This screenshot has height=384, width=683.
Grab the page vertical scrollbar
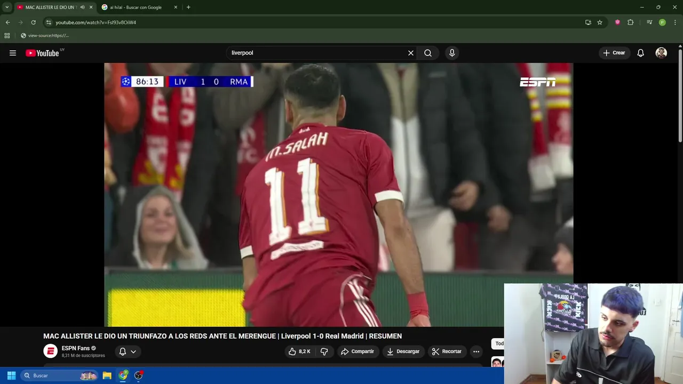pos(680,96)
